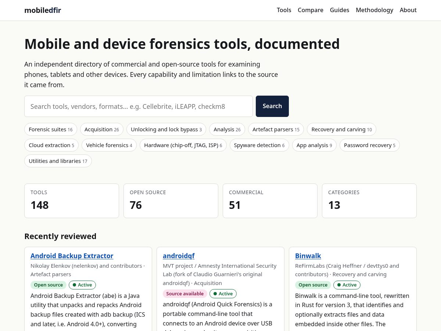Click the Tools 148 stat card
Screen dimensions: 441x331
point(72,201)
